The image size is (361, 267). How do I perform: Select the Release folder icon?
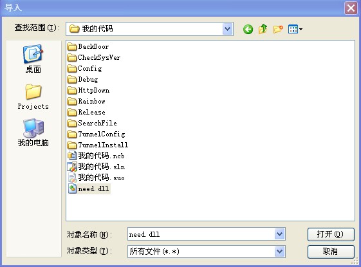[x=72, y=113]
